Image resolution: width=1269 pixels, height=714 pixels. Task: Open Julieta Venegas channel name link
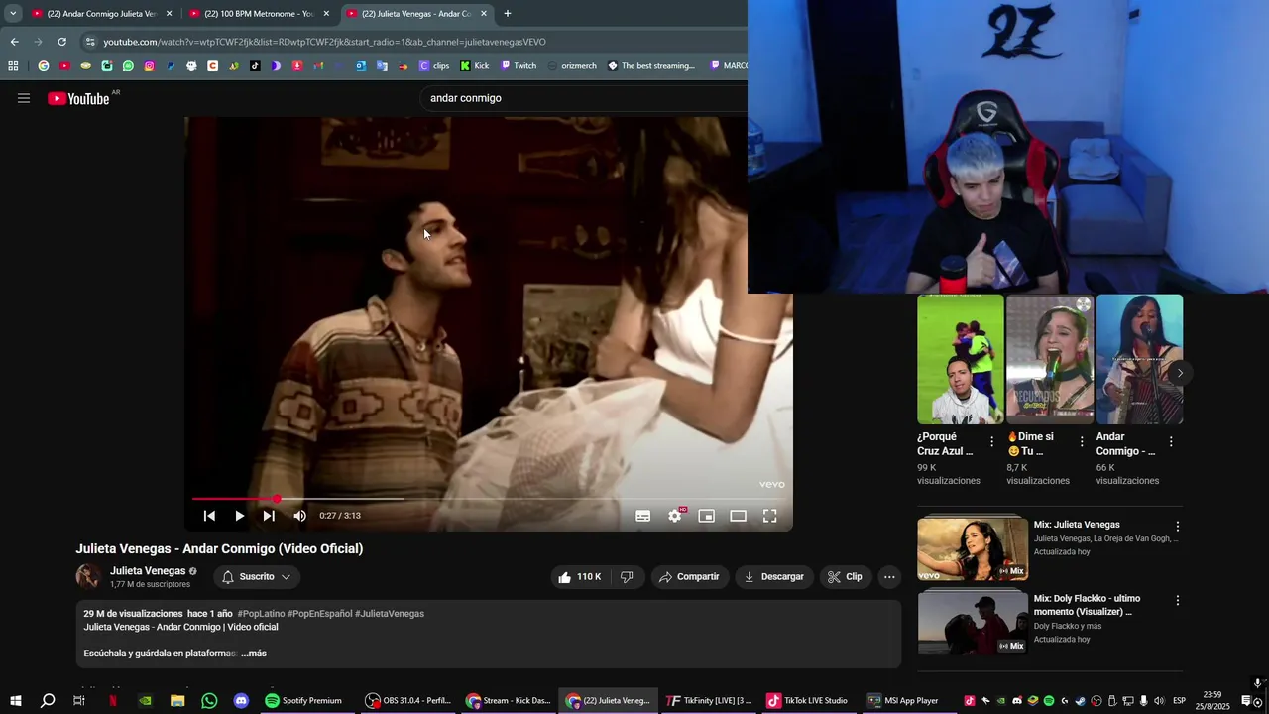(x=148, y=571)
